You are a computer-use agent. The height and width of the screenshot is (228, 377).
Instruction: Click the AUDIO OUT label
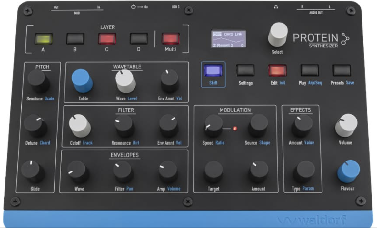(316, 13)
